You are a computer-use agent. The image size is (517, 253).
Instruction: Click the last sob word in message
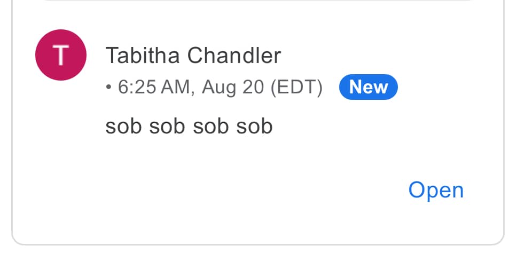click(x=254, y=127)
